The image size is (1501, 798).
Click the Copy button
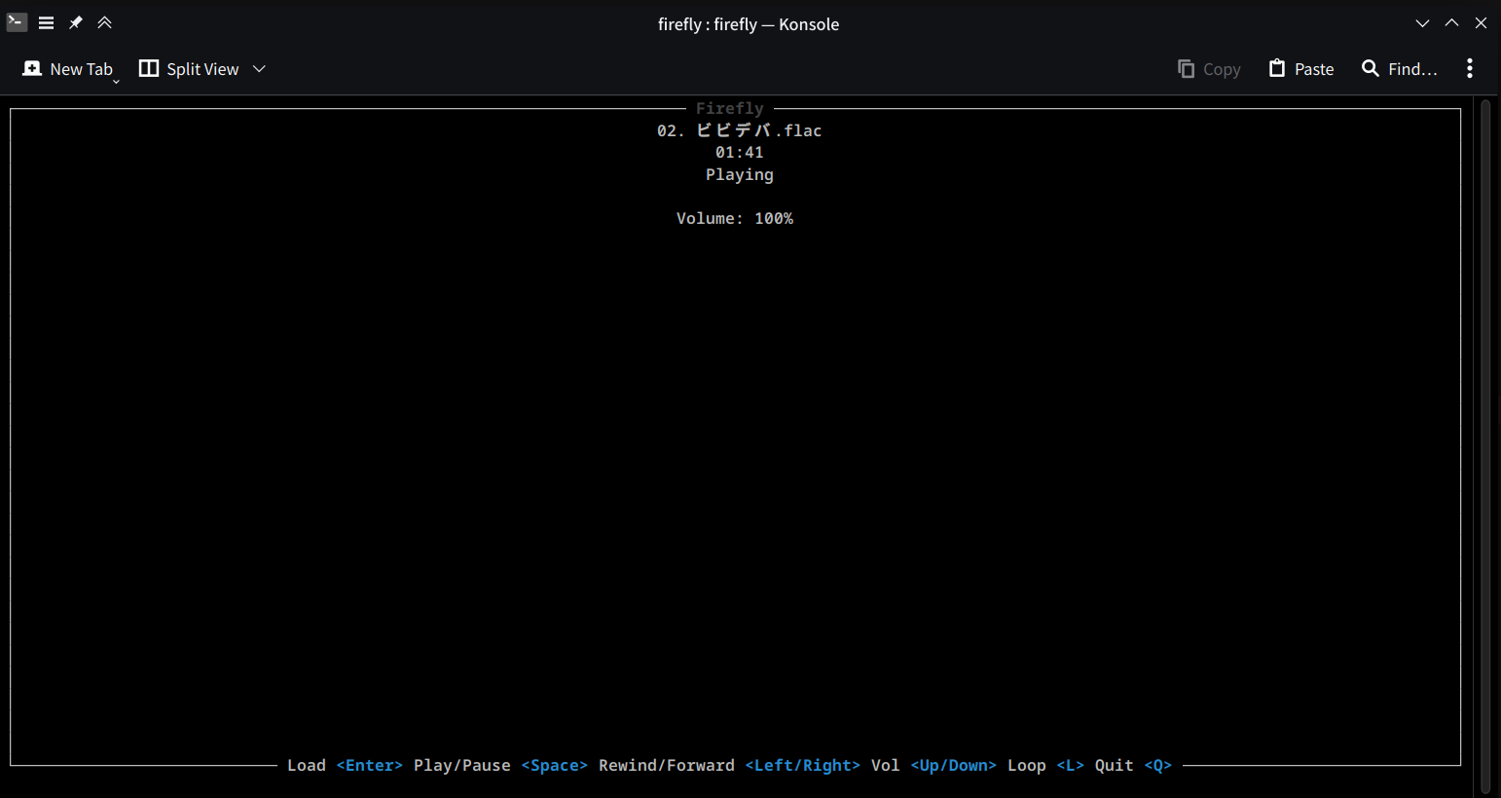pyautogui.click(x=1209, y=69)
